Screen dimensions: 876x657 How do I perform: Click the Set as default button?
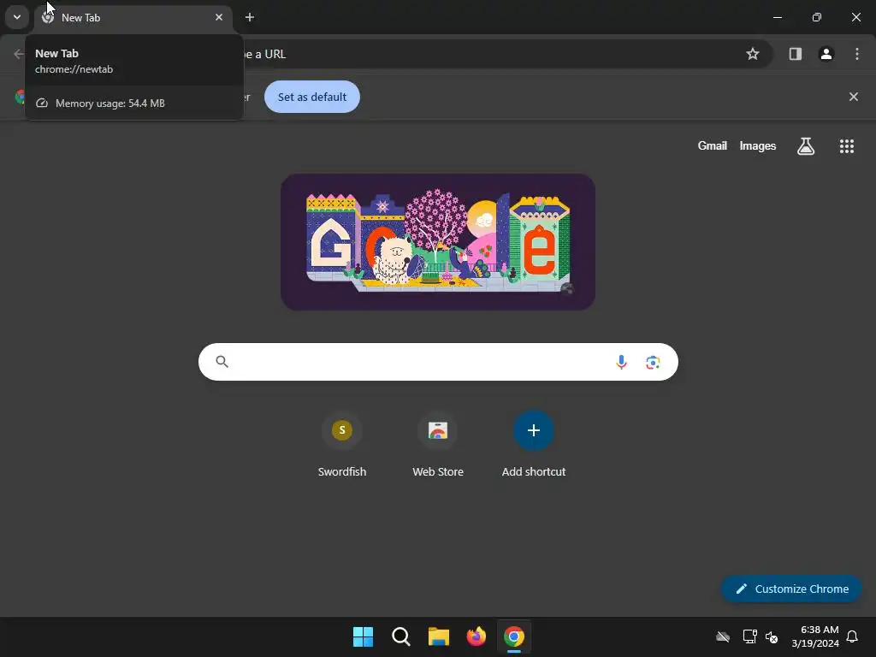(x=311, y=97)
